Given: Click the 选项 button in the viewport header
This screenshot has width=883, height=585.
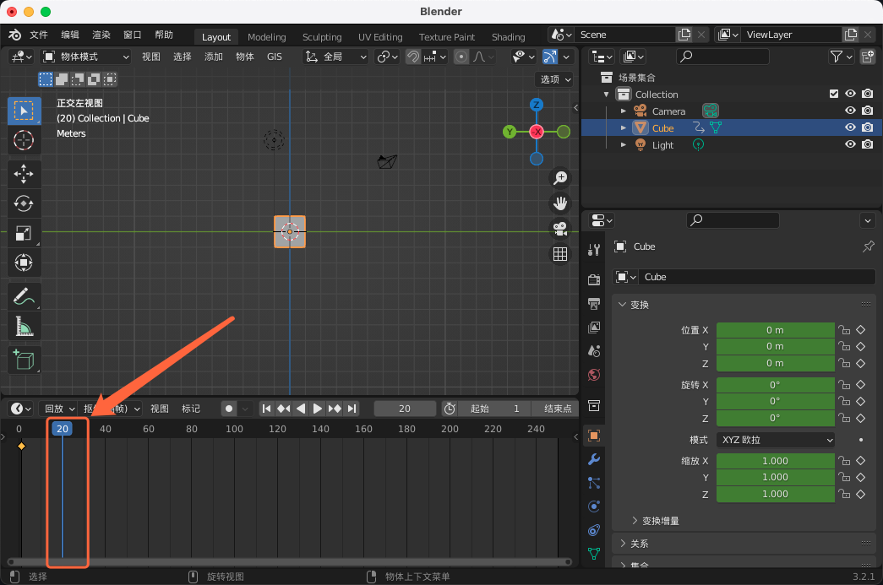Looking at the screenshot, I should 555,79.
